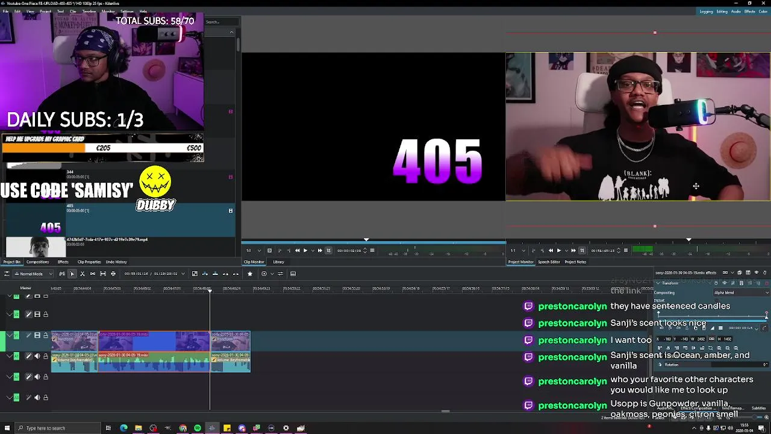771x434 pixels.
Task: Open the Normal Mode edit mode dropdown
Action: coord(33,274)
